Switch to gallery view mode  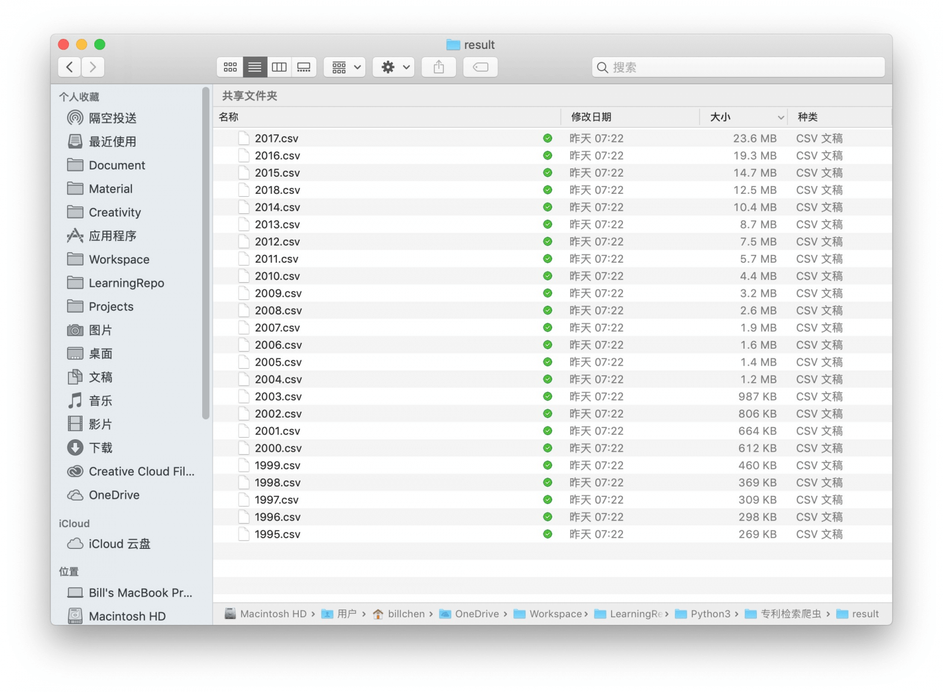click(x=304, y=67)
